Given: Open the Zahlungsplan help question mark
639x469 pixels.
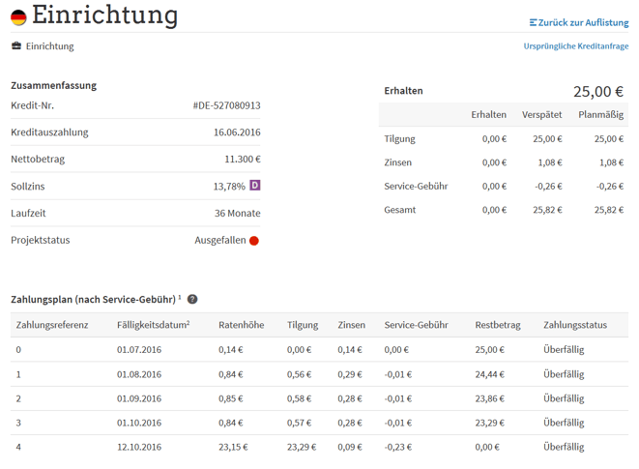Looking at the screenshot, I should pos(192,300).
